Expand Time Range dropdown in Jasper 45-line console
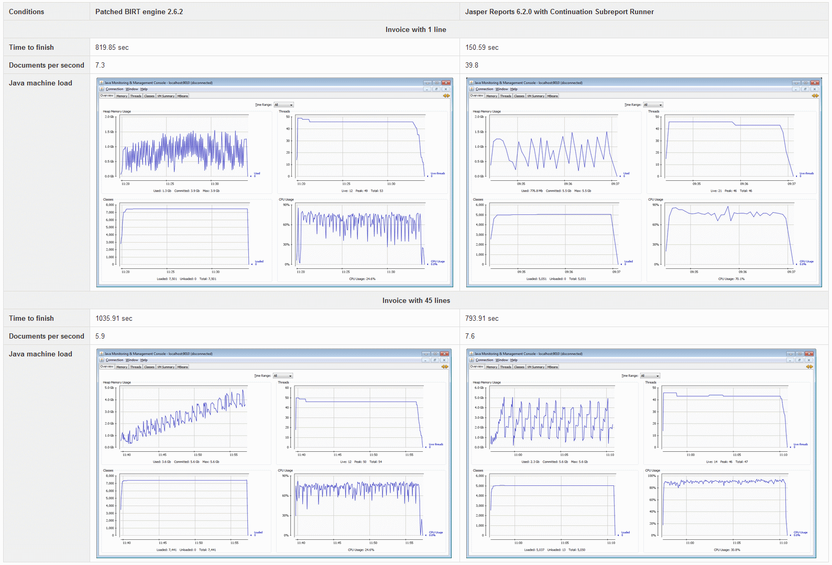Screen dimensions: 832x565 click(x=650, y=376)
